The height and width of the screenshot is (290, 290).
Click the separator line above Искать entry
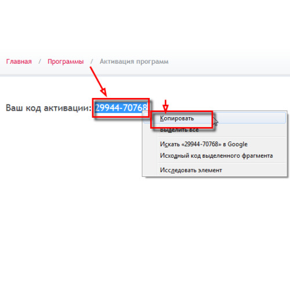click(222, 137)
